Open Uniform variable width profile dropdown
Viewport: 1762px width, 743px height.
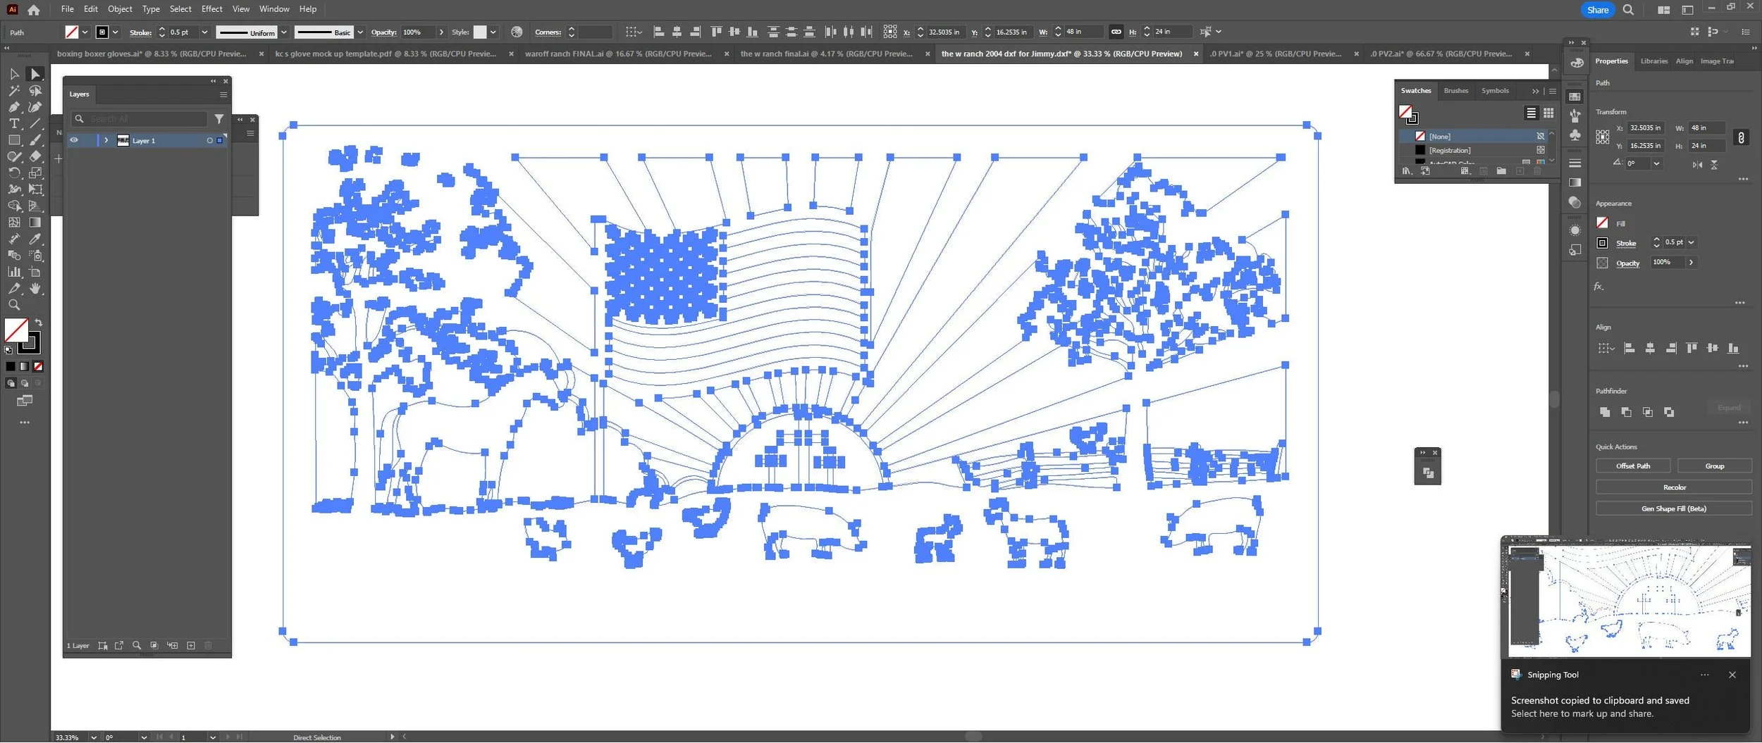pos(283,32)
